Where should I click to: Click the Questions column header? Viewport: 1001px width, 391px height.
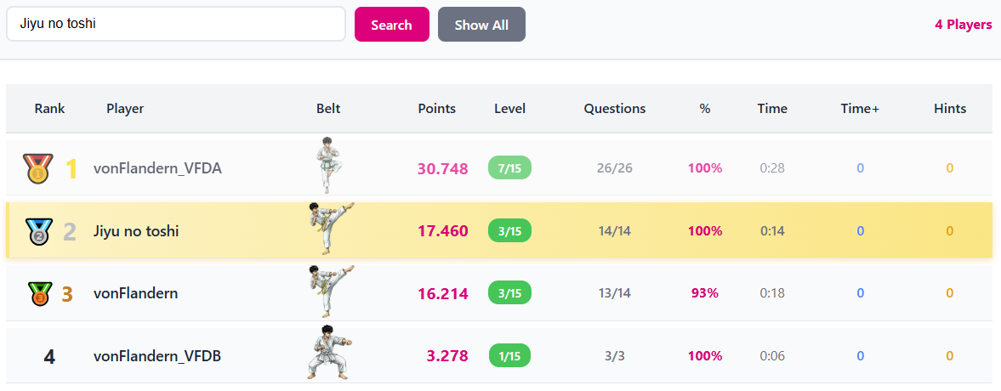pos(614,109)
